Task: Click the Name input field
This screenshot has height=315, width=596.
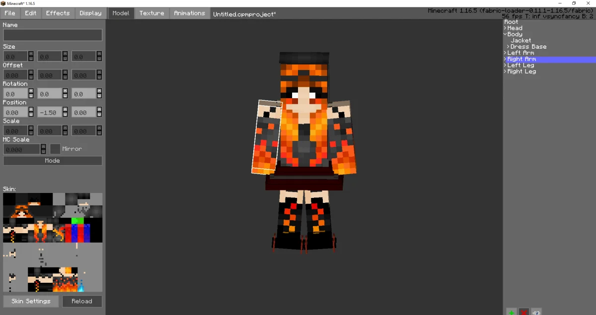Action: click(53, 35)
